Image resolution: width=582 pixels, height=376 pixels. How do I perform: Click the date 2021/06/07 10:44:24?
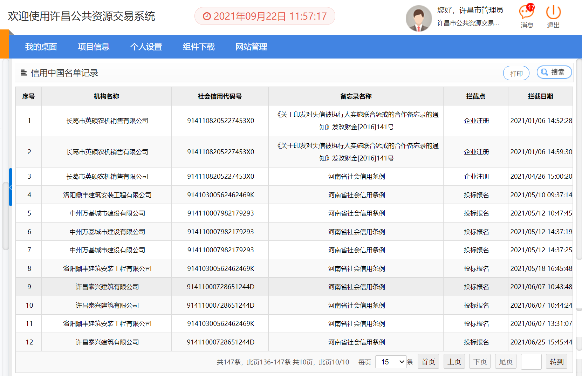541,305
